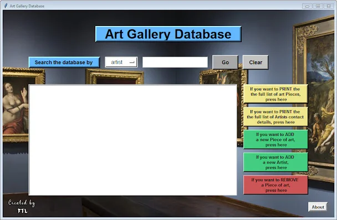Click the framed portrait painting on left
The height and width of the screenshot is (220, 337).
[16, 105]
